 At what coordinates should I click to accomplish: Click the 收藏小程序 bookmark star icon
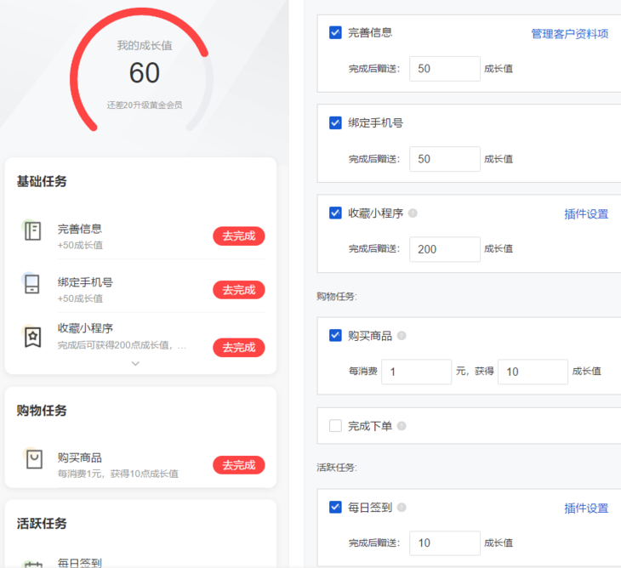(x=32, y=338)
